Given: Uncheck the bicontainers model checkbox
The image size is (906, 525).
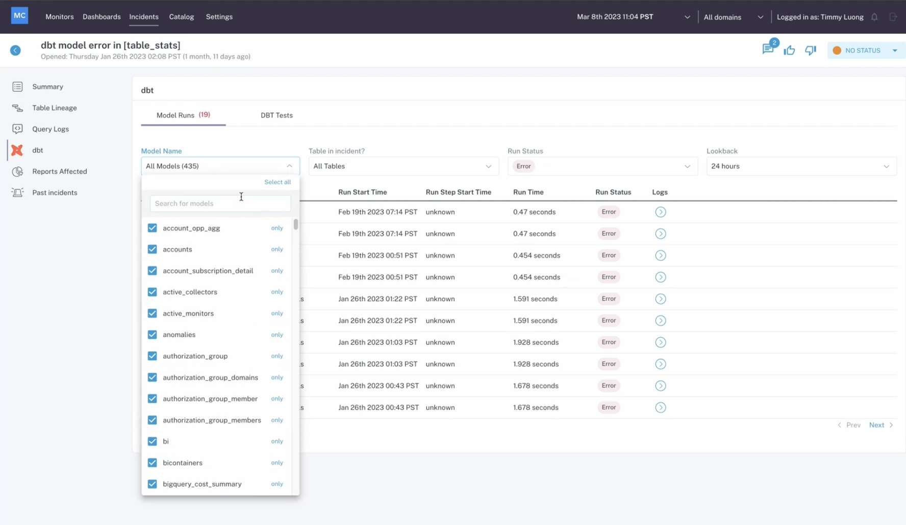Looking at the screenshot, I should (152, 463).
